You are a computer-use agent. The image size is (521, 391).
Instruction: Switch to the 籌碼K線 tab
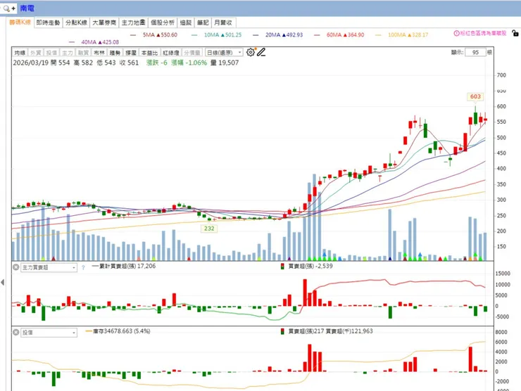[x=20, y=23]
